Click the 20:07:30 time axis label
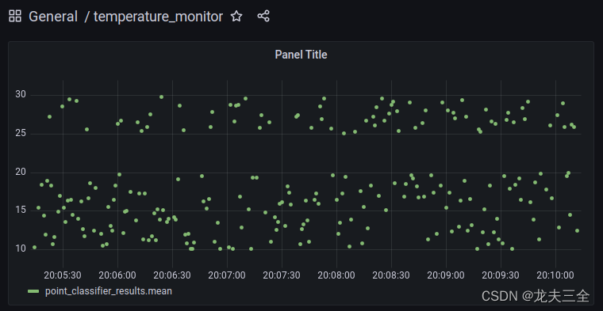 [282, 275]
